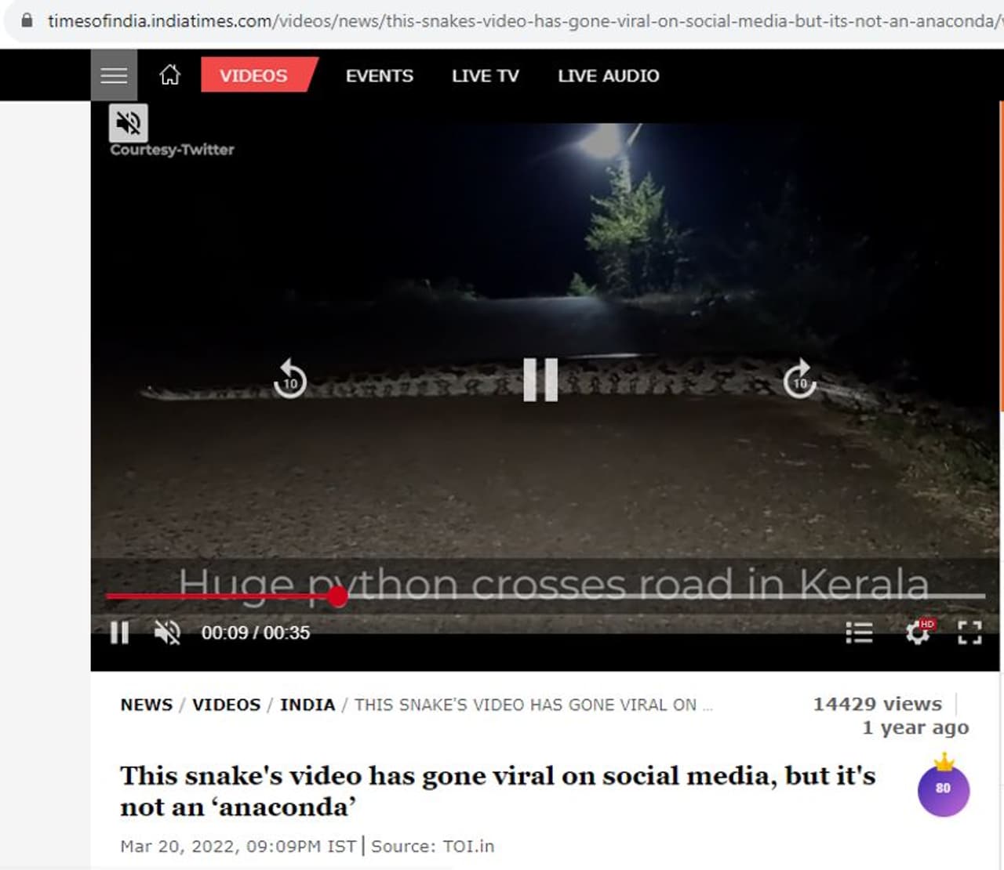Viewport: 1004px width, 870px height.
Task: Toggle mute in the bottom control bar
Action: [x=167, y=633]
